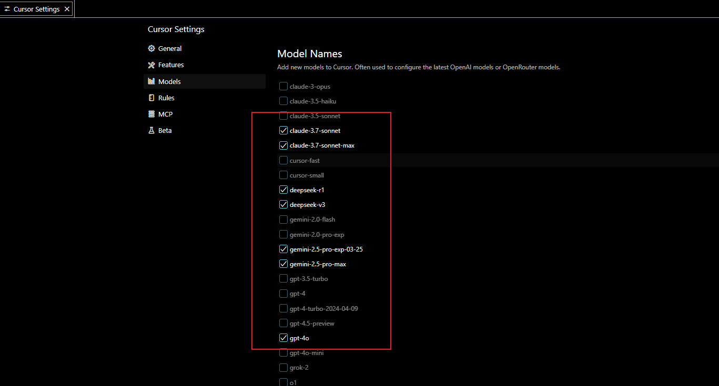
Task: Click the gemini-2.5-pro-exp-03-25 label text
Action: coord(326,249)
